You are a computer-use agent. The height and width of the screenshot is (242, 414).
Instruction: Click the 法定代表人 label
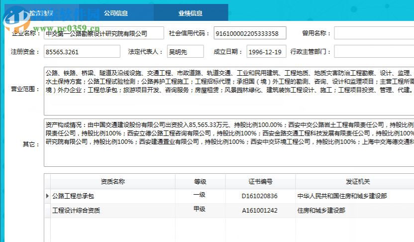pos(145,52)
